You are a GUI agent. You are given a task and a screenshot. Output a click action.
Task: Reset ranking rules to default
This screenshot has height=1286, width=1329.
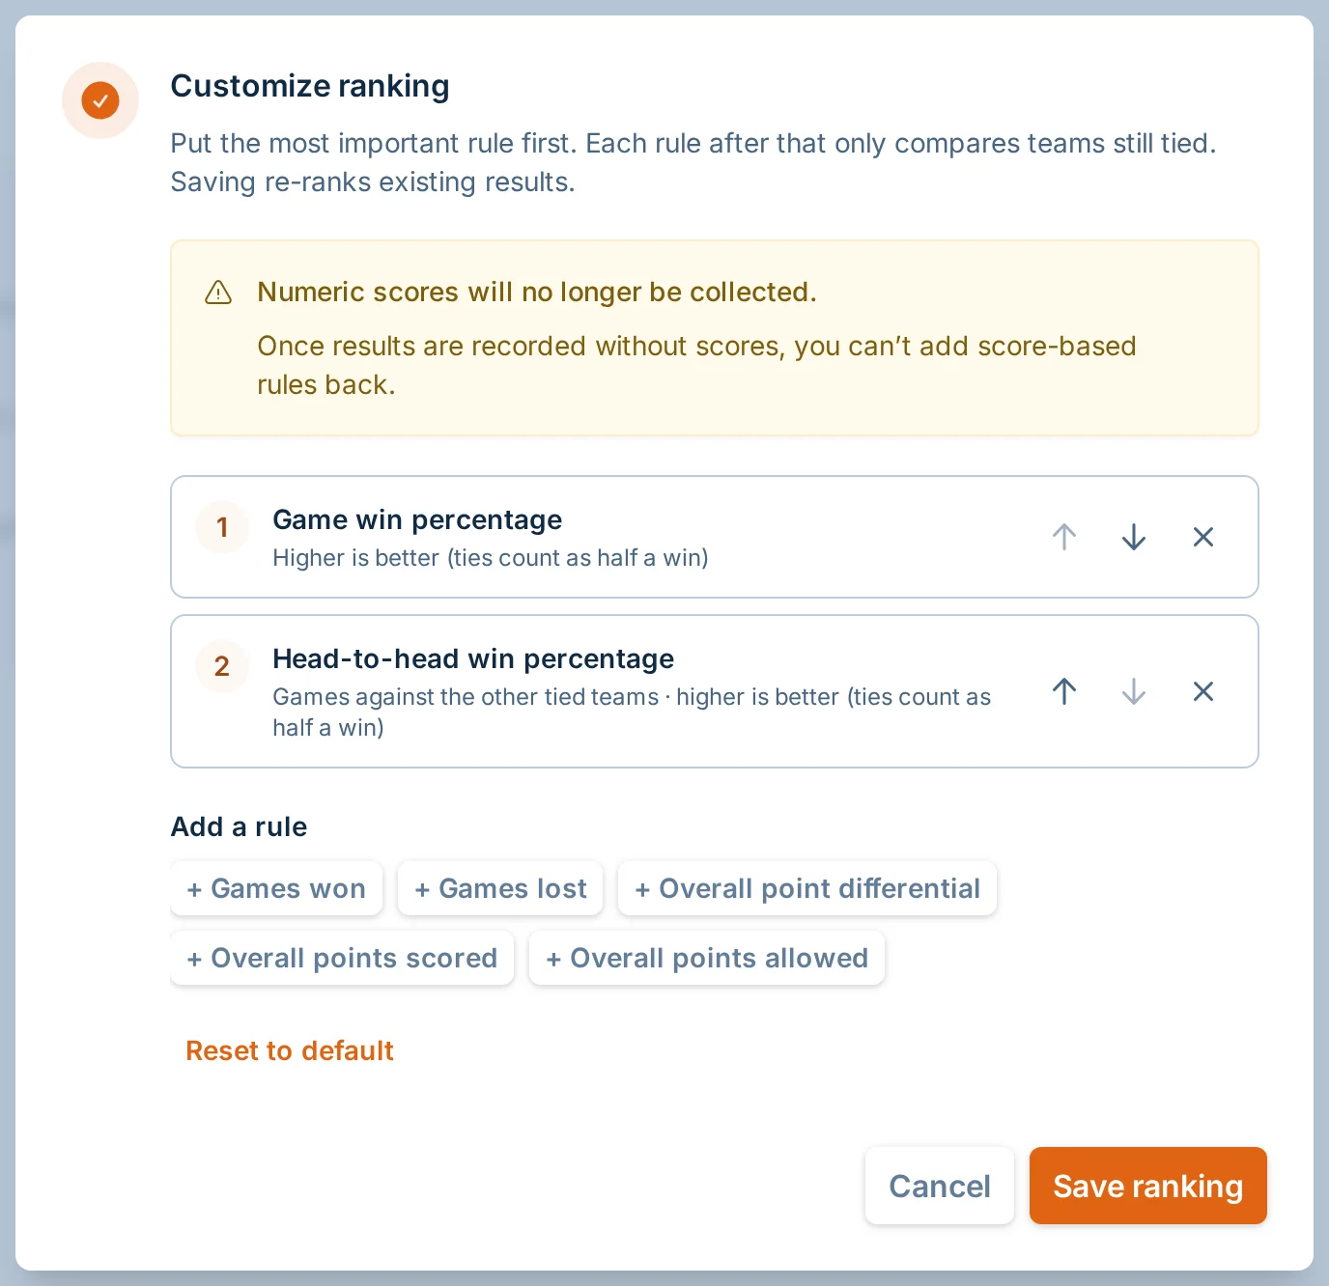[x=290, y=1050]
